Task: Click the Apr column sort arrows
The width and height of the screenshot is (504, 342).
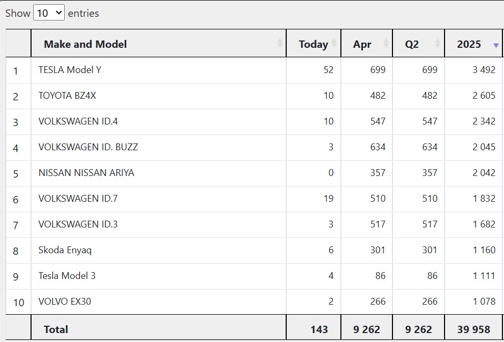Action: point(386,43)
